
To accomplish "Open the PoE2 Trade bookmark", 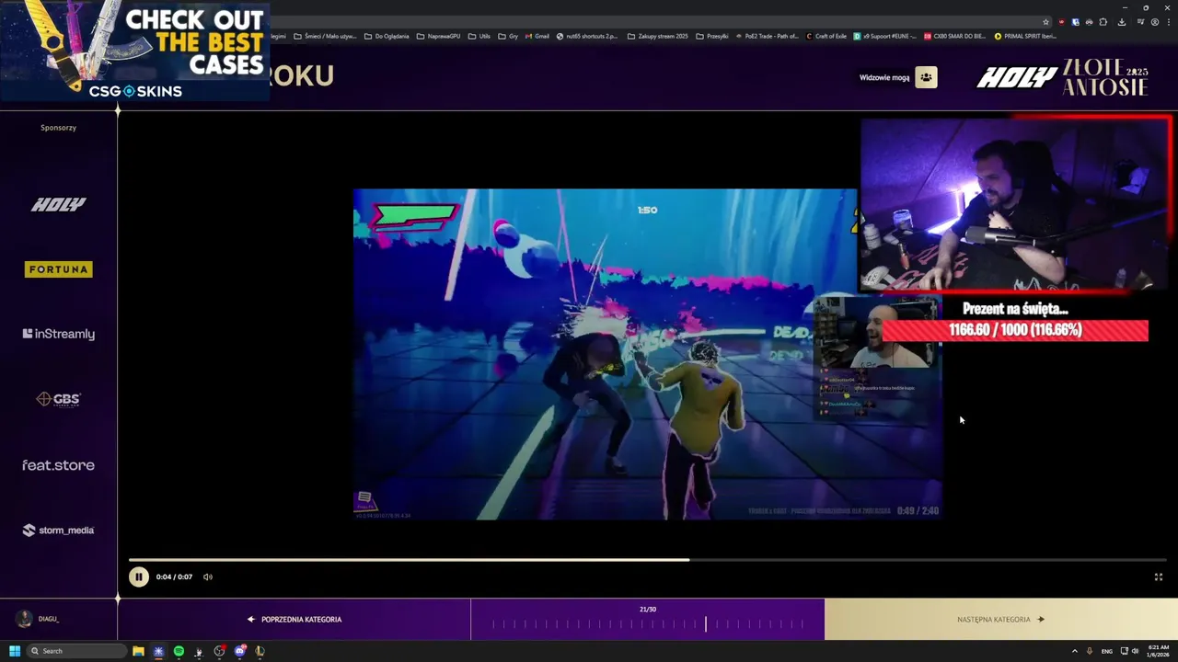I will (x=768, y=36).
